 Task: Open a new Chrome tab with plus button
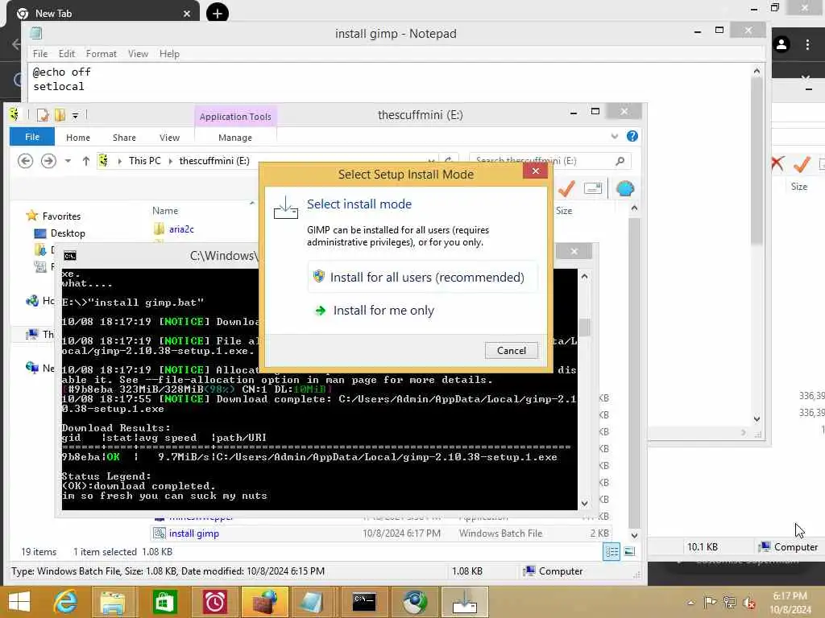[218, 13]
